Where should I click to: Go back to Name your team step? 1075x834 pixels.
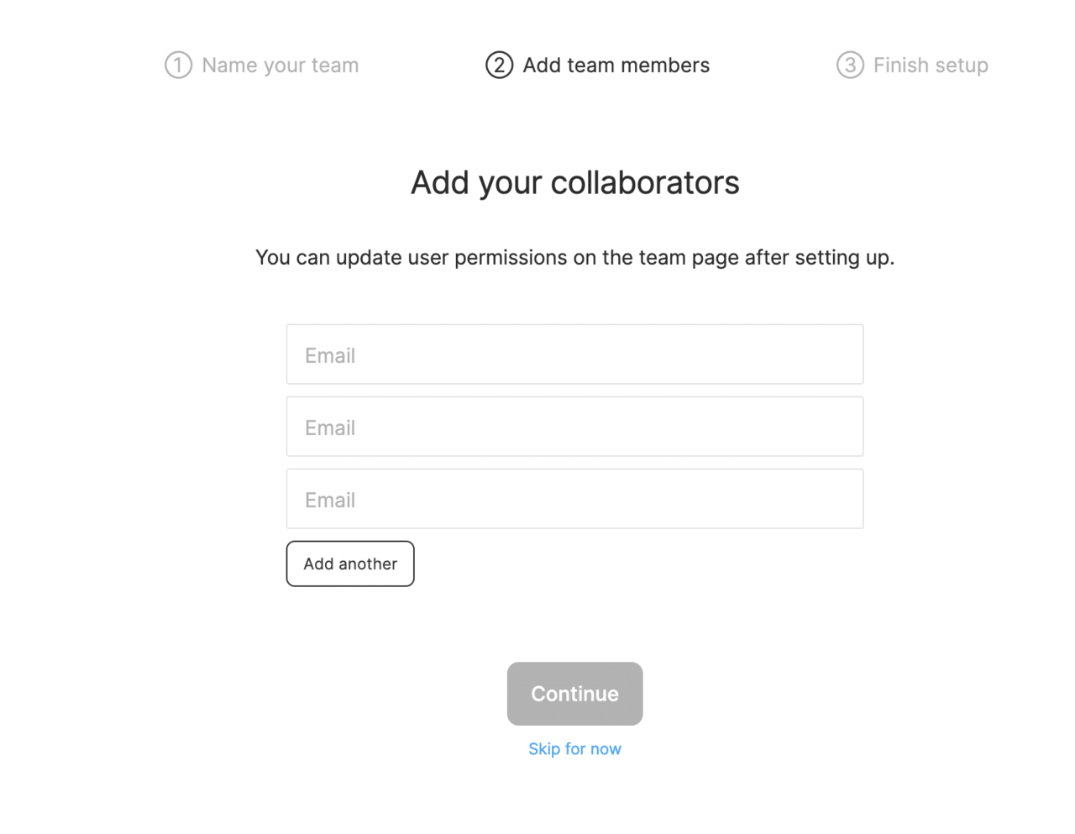280,65
